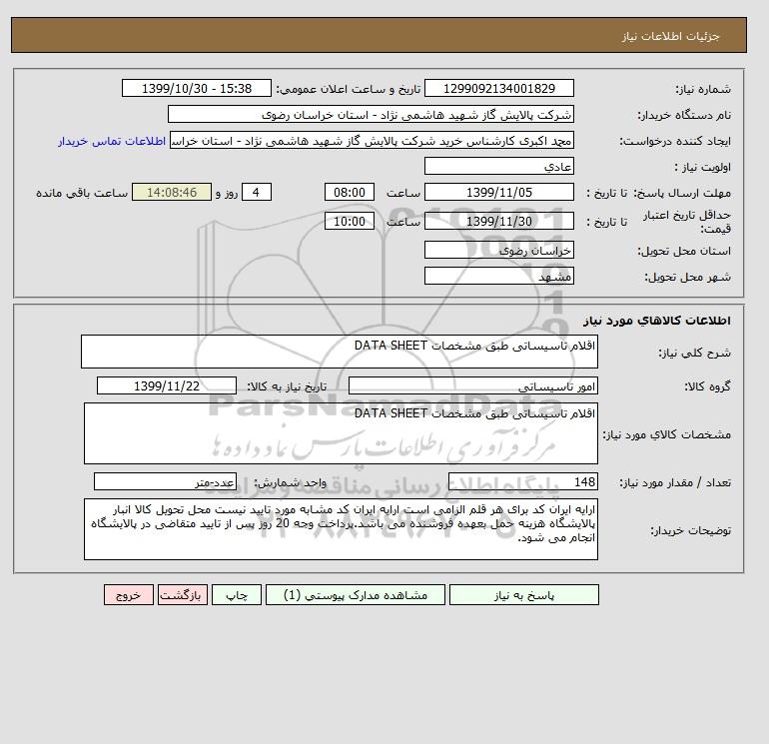The width and height of the screenshot is (769, 744).
Task: Click the priority field showing عادي
Action: (498, 166)
